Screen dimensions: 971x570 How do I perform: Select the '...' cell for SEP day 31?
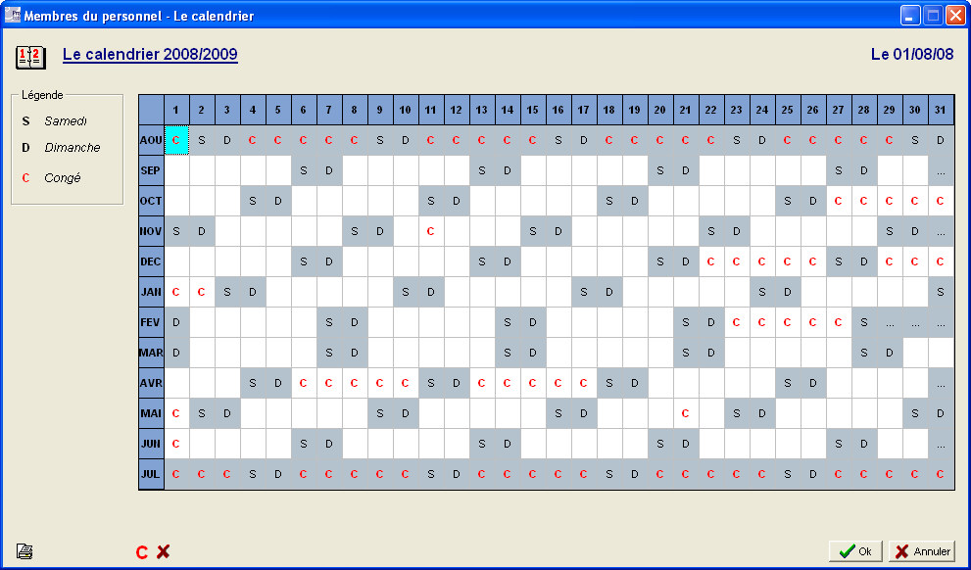(940, 170)
